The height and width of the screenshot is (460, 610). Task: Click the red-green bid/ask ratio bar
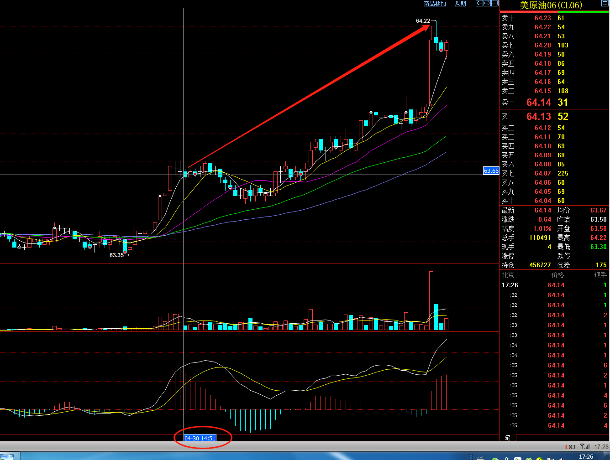pos(554,12)
